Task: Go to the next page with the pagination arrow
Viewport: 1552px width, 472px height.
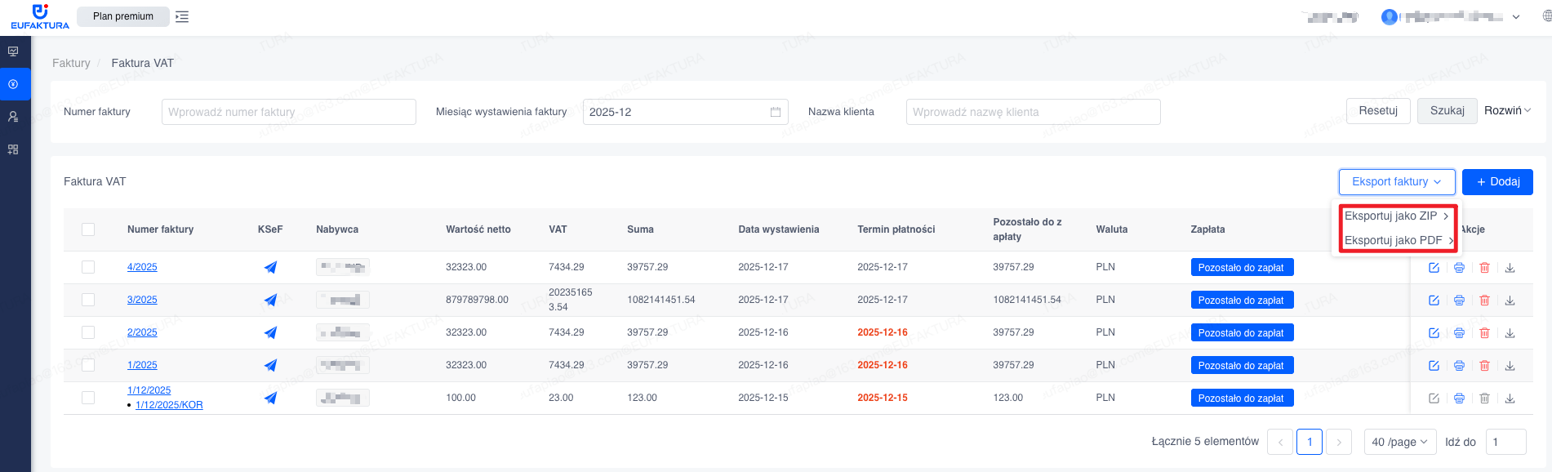Action: 1339,442
